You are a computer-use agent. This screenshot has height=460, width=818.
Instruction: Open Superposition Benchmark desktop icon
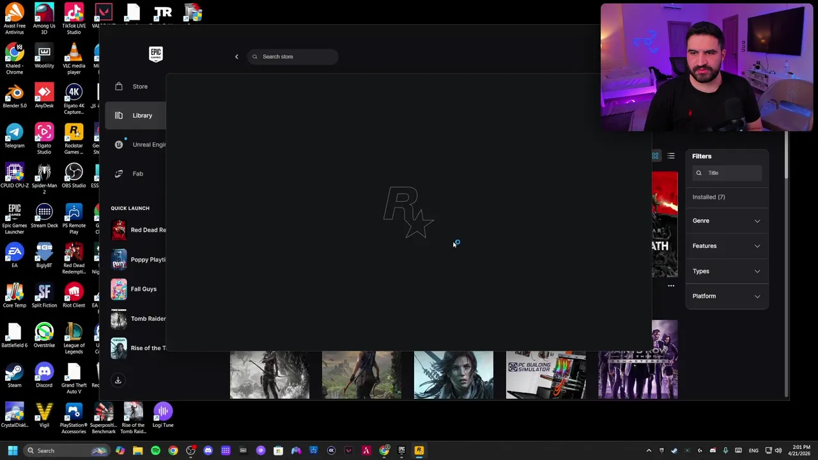(104, 418)
